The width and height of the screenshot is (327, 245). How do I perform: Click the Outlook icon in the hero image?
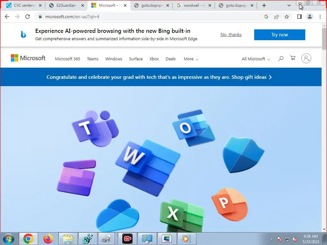coord(194,128)
